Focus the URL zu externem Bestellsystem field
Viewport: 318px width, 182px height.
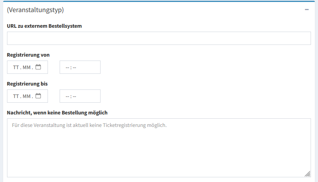click(159, 38)
